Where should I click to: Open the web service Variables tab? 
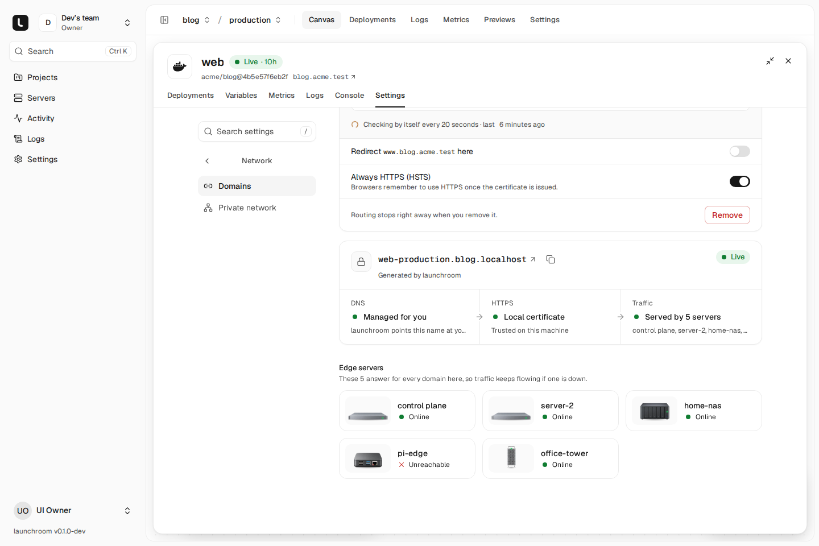click(x=241, y=96)
